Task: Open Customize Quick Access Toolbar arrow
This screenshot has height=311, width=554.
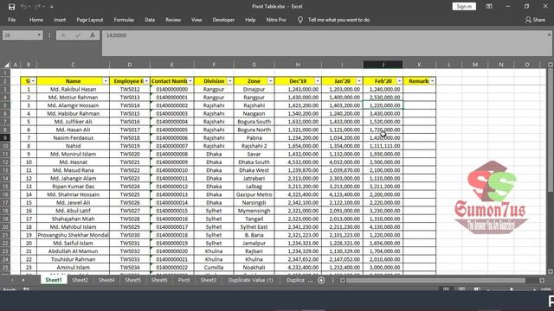Action: pos(52,7)
